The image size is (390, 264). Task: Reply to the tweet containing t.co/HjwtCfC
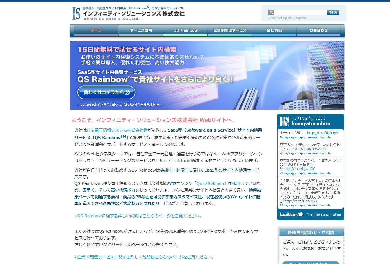(x=302, y=173)
